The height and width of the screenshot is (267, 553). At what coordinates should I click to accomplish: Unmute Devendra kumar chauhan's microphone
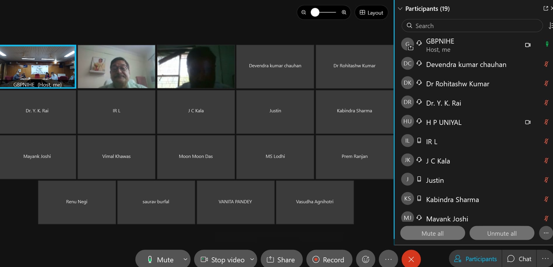[x=546, y=64]
